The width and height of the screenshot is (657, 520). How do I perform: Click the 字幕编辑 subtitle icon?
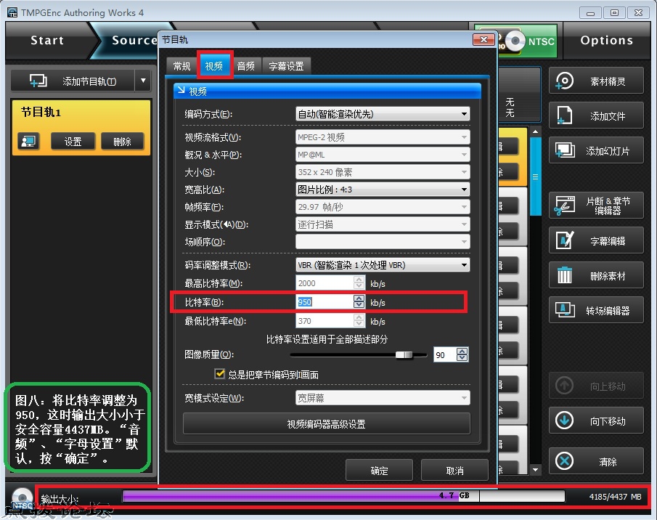564,240
